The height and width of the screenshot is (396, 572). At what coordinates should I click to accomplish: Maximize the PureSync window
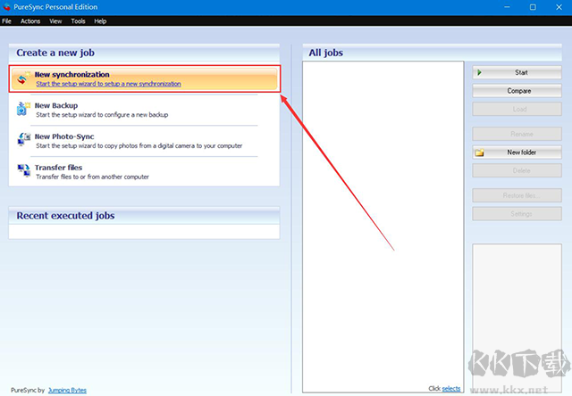533,7
